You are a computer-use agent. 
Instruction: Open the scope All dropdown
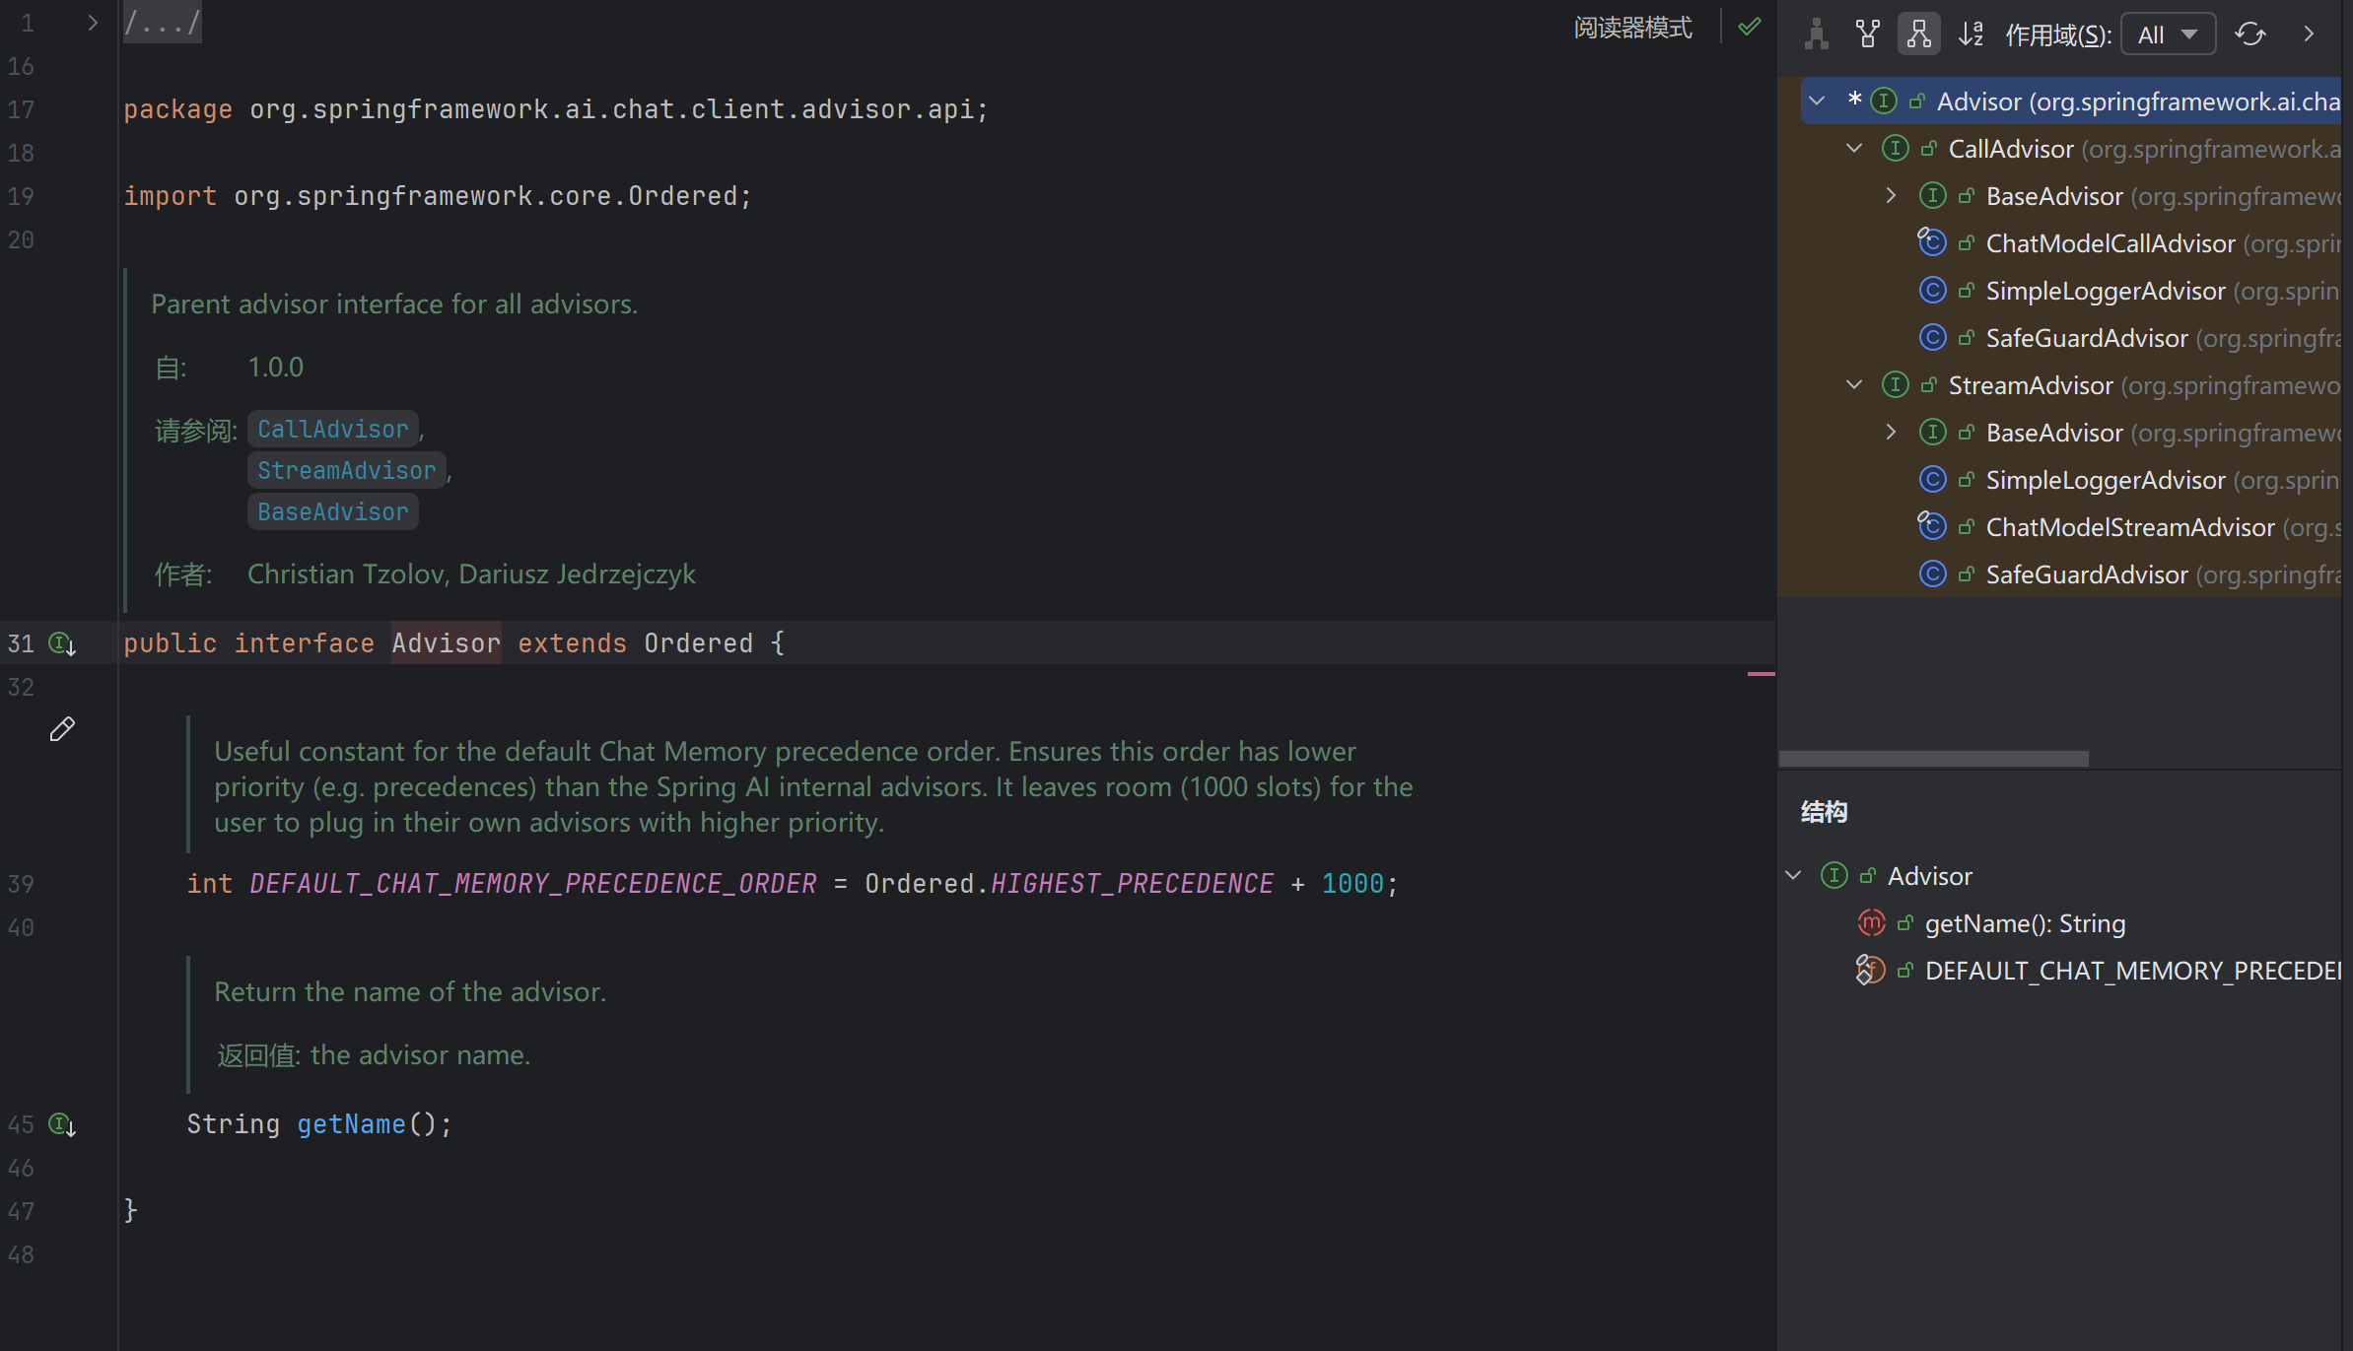click(2168, 34)
